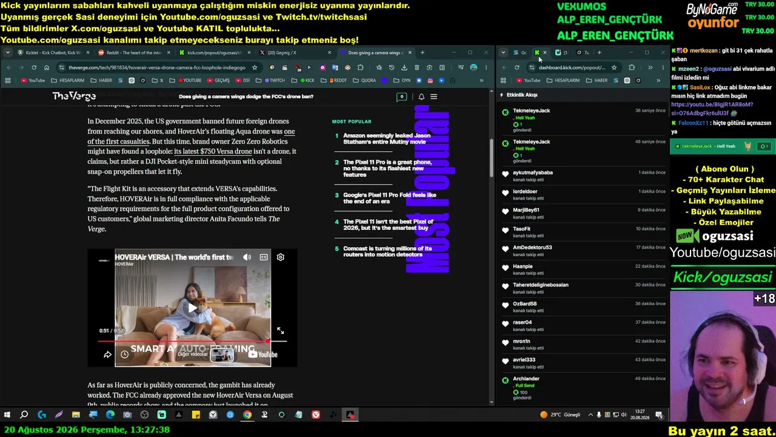
Task: Open Windows Start menu
Action: pos(7,415)
